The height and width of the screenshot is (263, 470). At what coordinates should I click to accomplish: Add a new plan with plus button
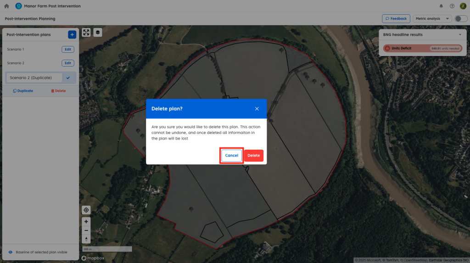72,34
